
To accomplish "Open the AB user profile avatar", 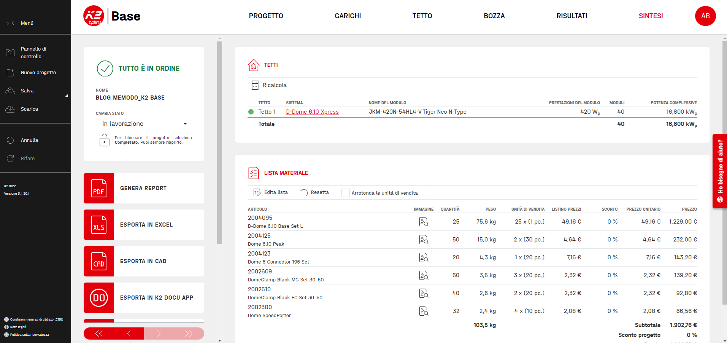I will [705, 16].
